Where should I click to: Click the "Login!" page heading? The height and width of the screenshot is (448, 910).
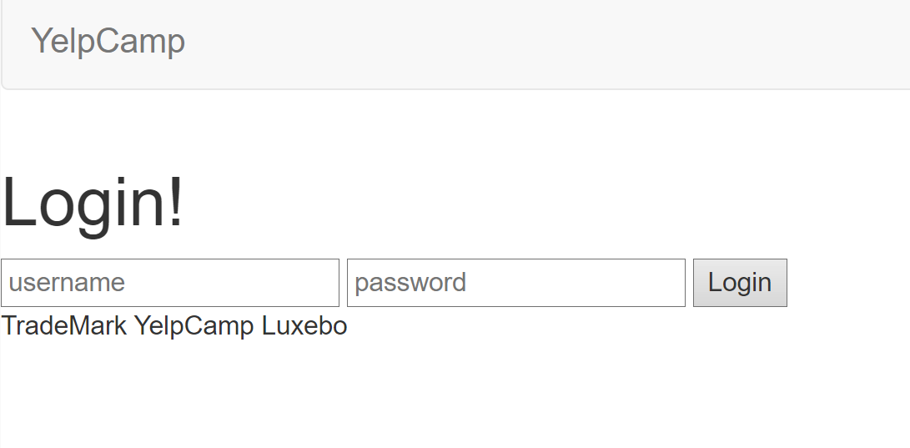click(x=93, y=204)
